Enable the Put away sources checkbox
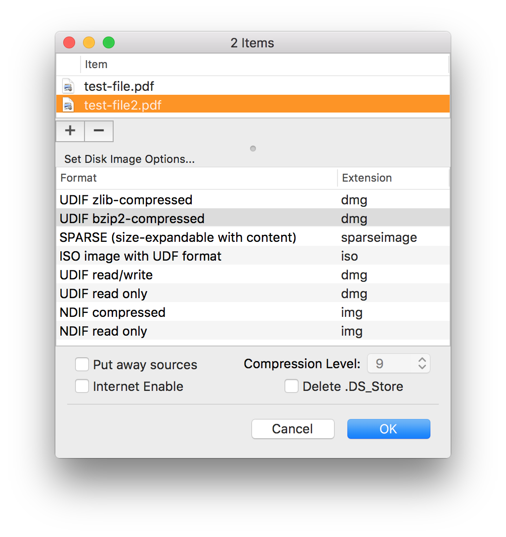Screen dimensions: 506x537 tap(82, 365)
